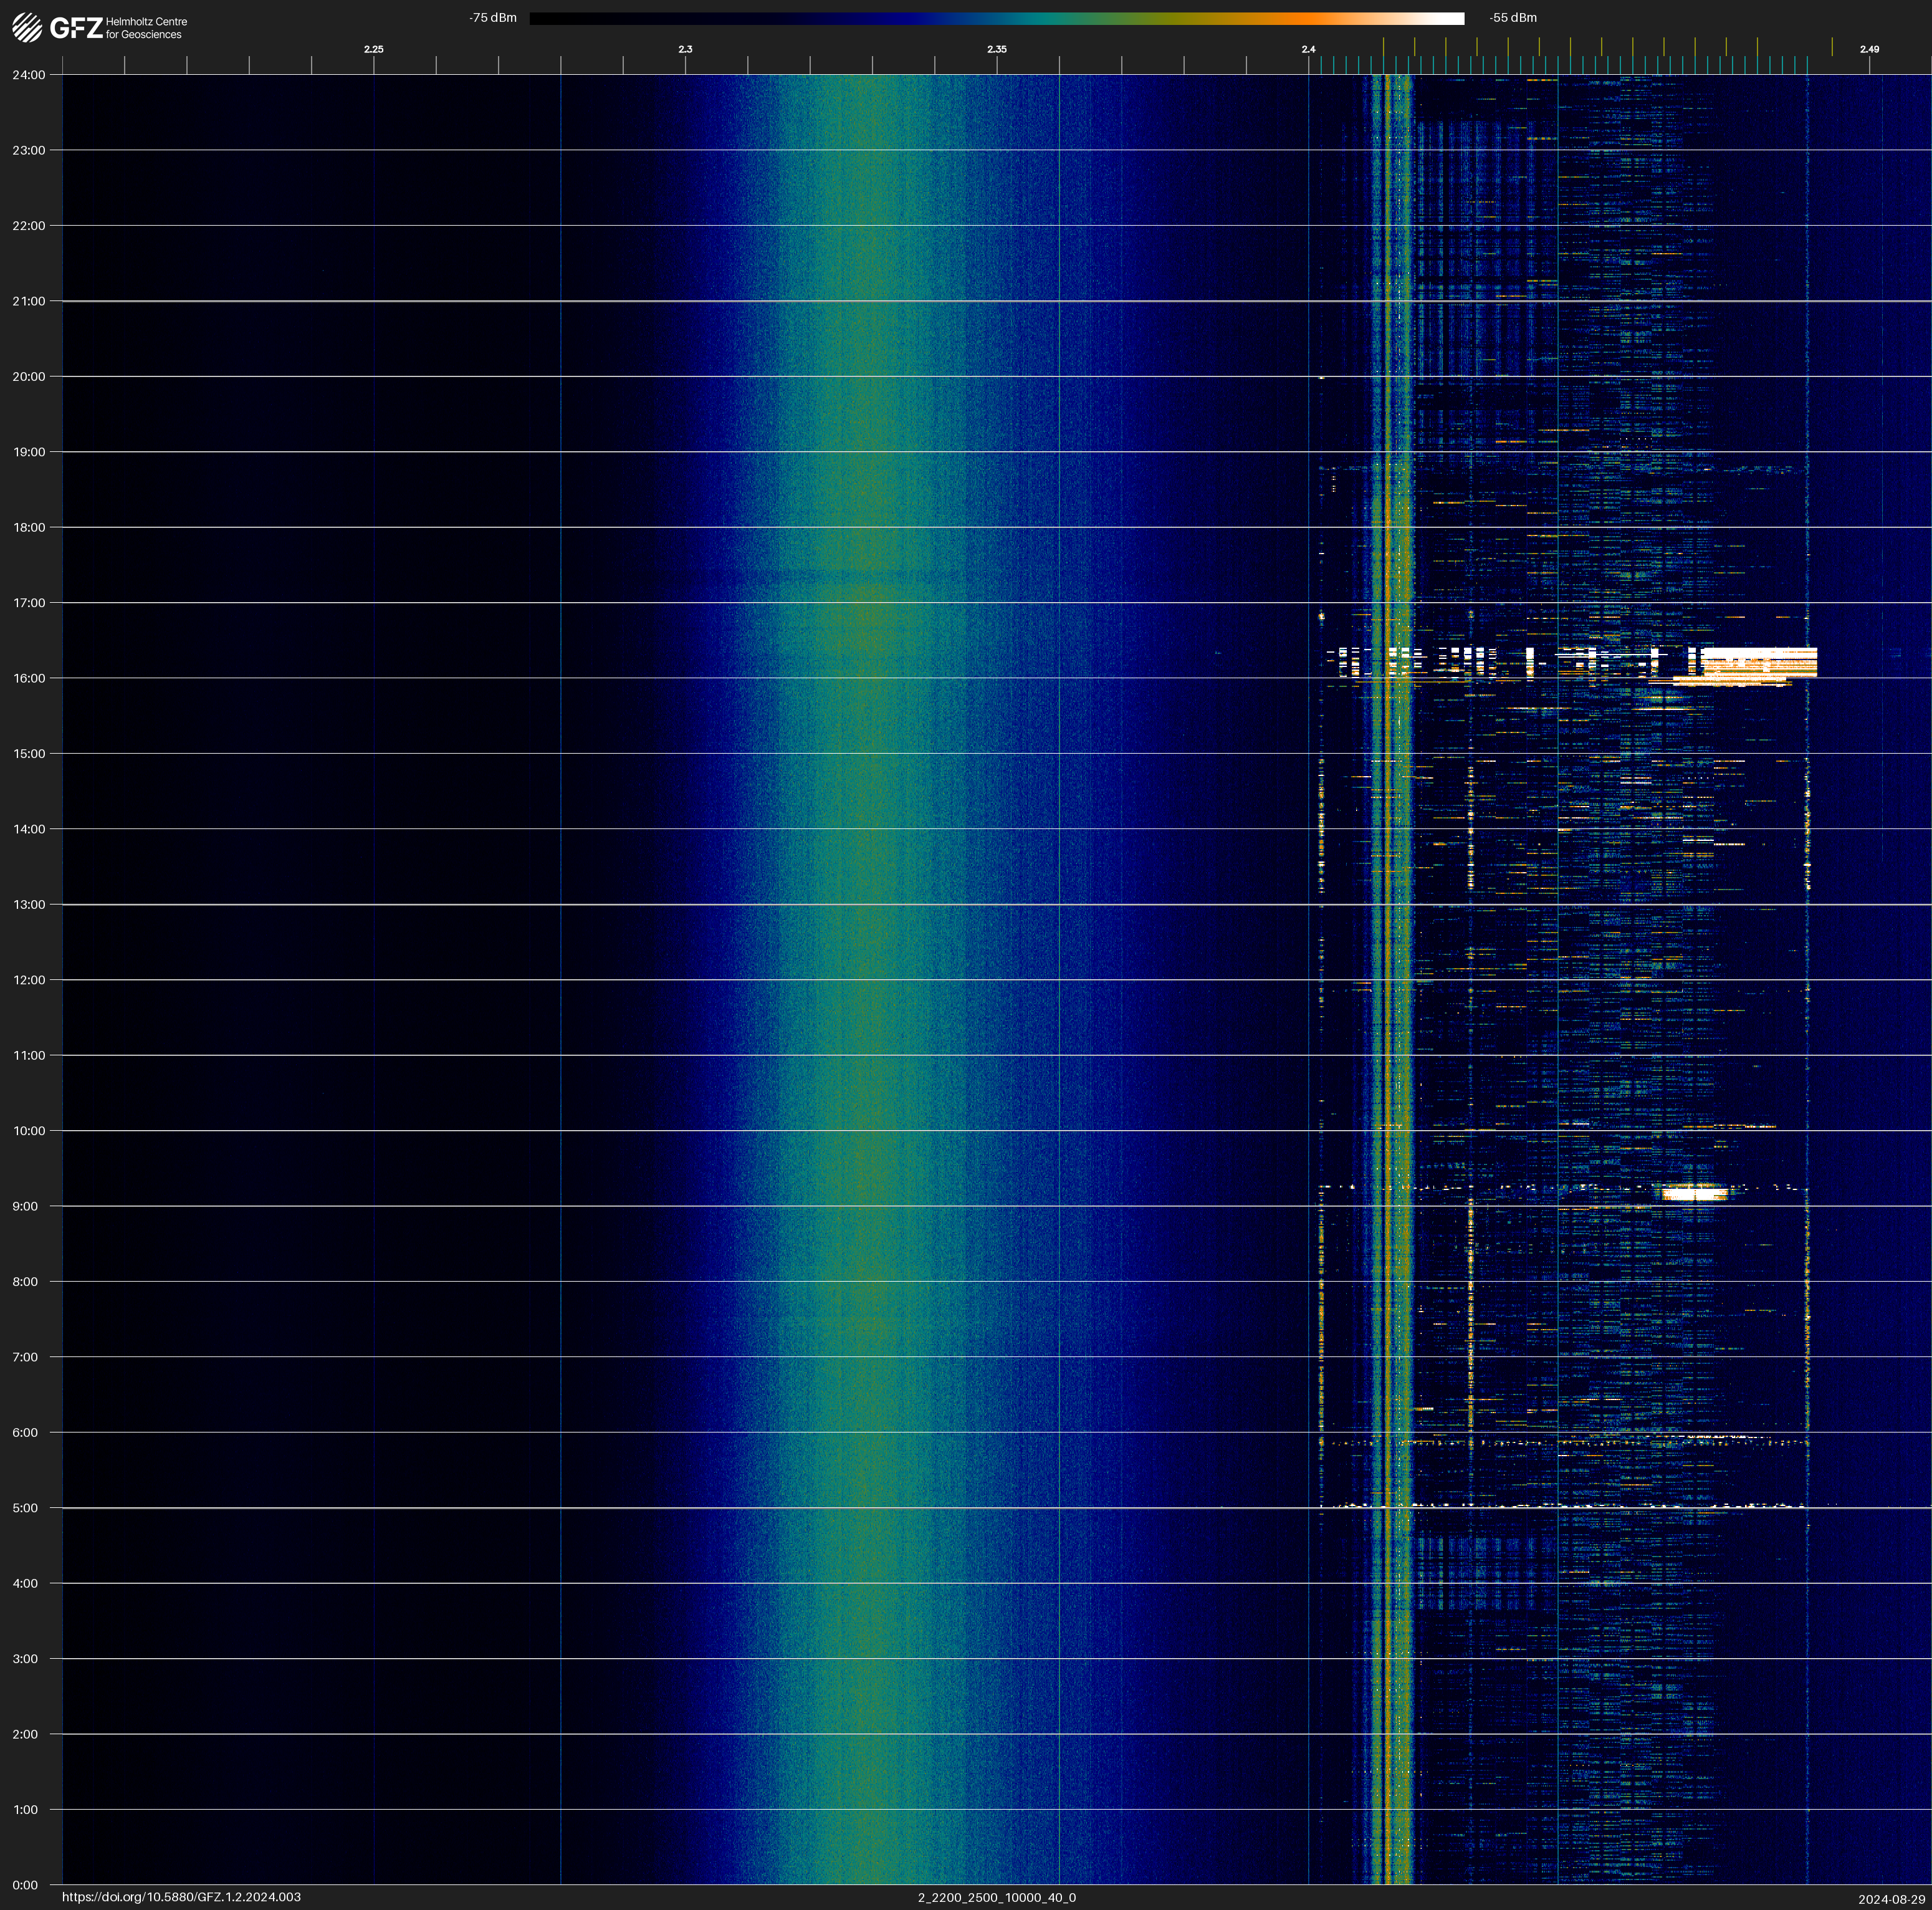
Task: Click the bright white burst near 9:00
Action: [1693, 1192]
